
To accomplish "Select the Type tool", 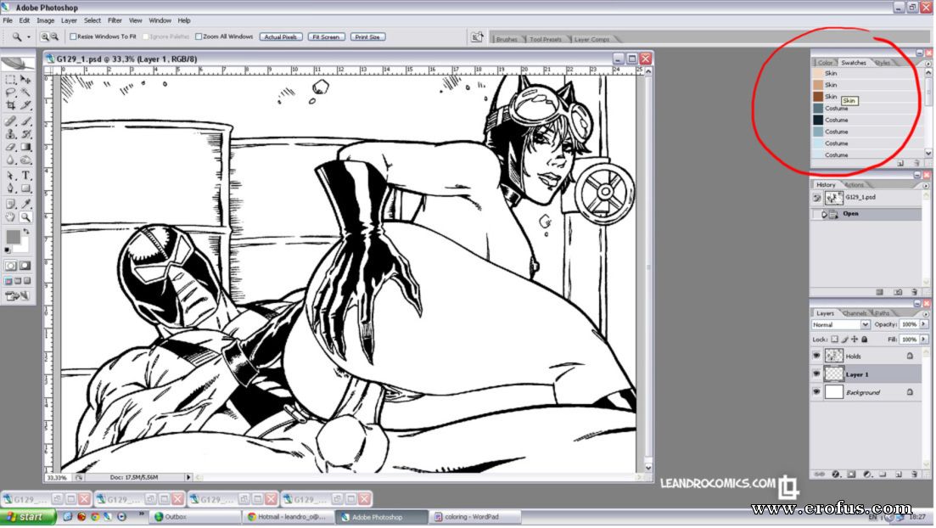I will pyautogui.click(x=25, y=176).
